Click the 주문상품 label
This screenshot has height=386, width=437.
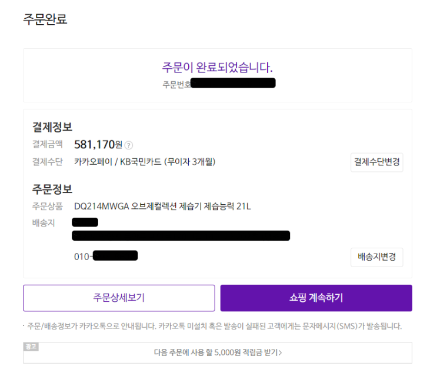click(x=48, y=207)
